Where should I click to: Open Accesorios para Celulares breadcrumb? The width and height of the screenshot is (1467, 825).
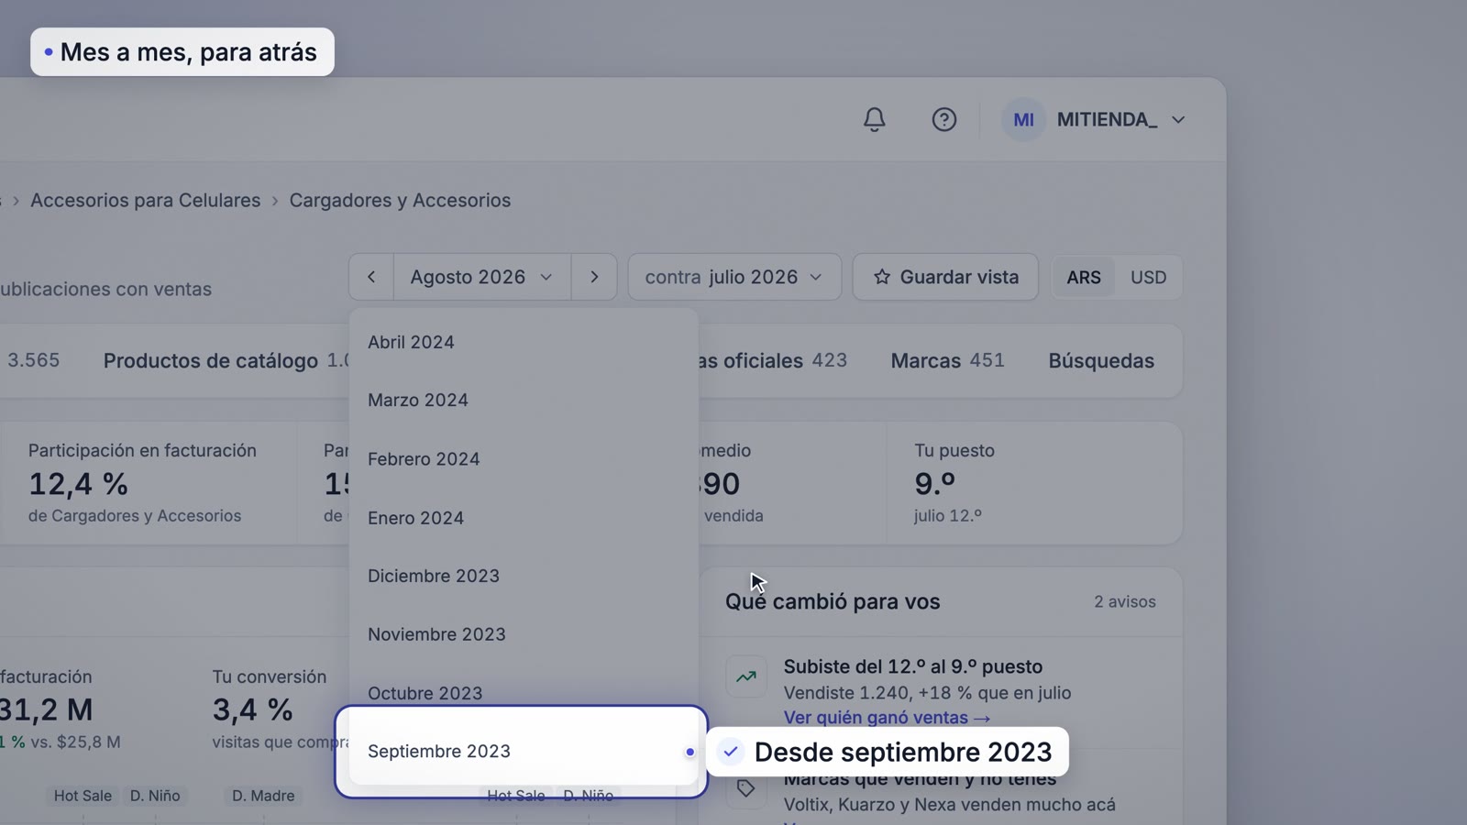[145, 200]
